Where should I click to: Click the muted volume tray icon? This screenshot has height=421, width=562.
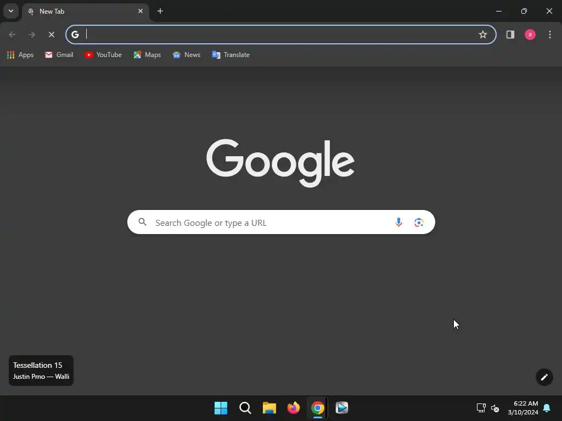pos(495,408)
